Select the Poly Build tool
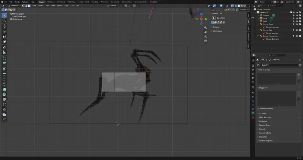Image resolution: width=303 pixels, height=160 pixels. point(4,89)
